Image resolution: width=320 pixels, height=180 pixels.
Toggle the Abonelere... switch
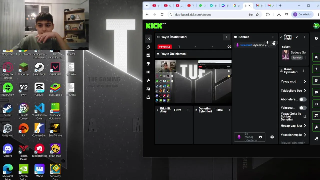303,99
